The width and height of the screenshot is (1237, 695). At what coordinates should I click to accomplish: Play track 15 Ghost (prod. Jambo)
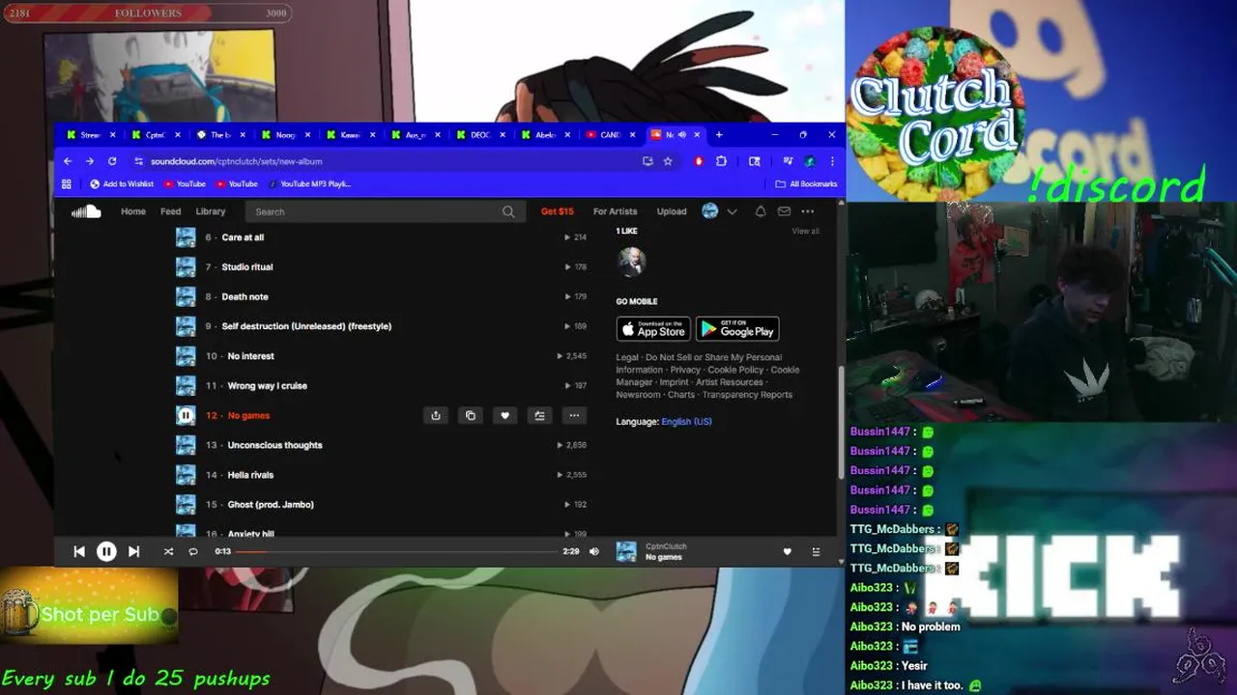pos(271,505)
